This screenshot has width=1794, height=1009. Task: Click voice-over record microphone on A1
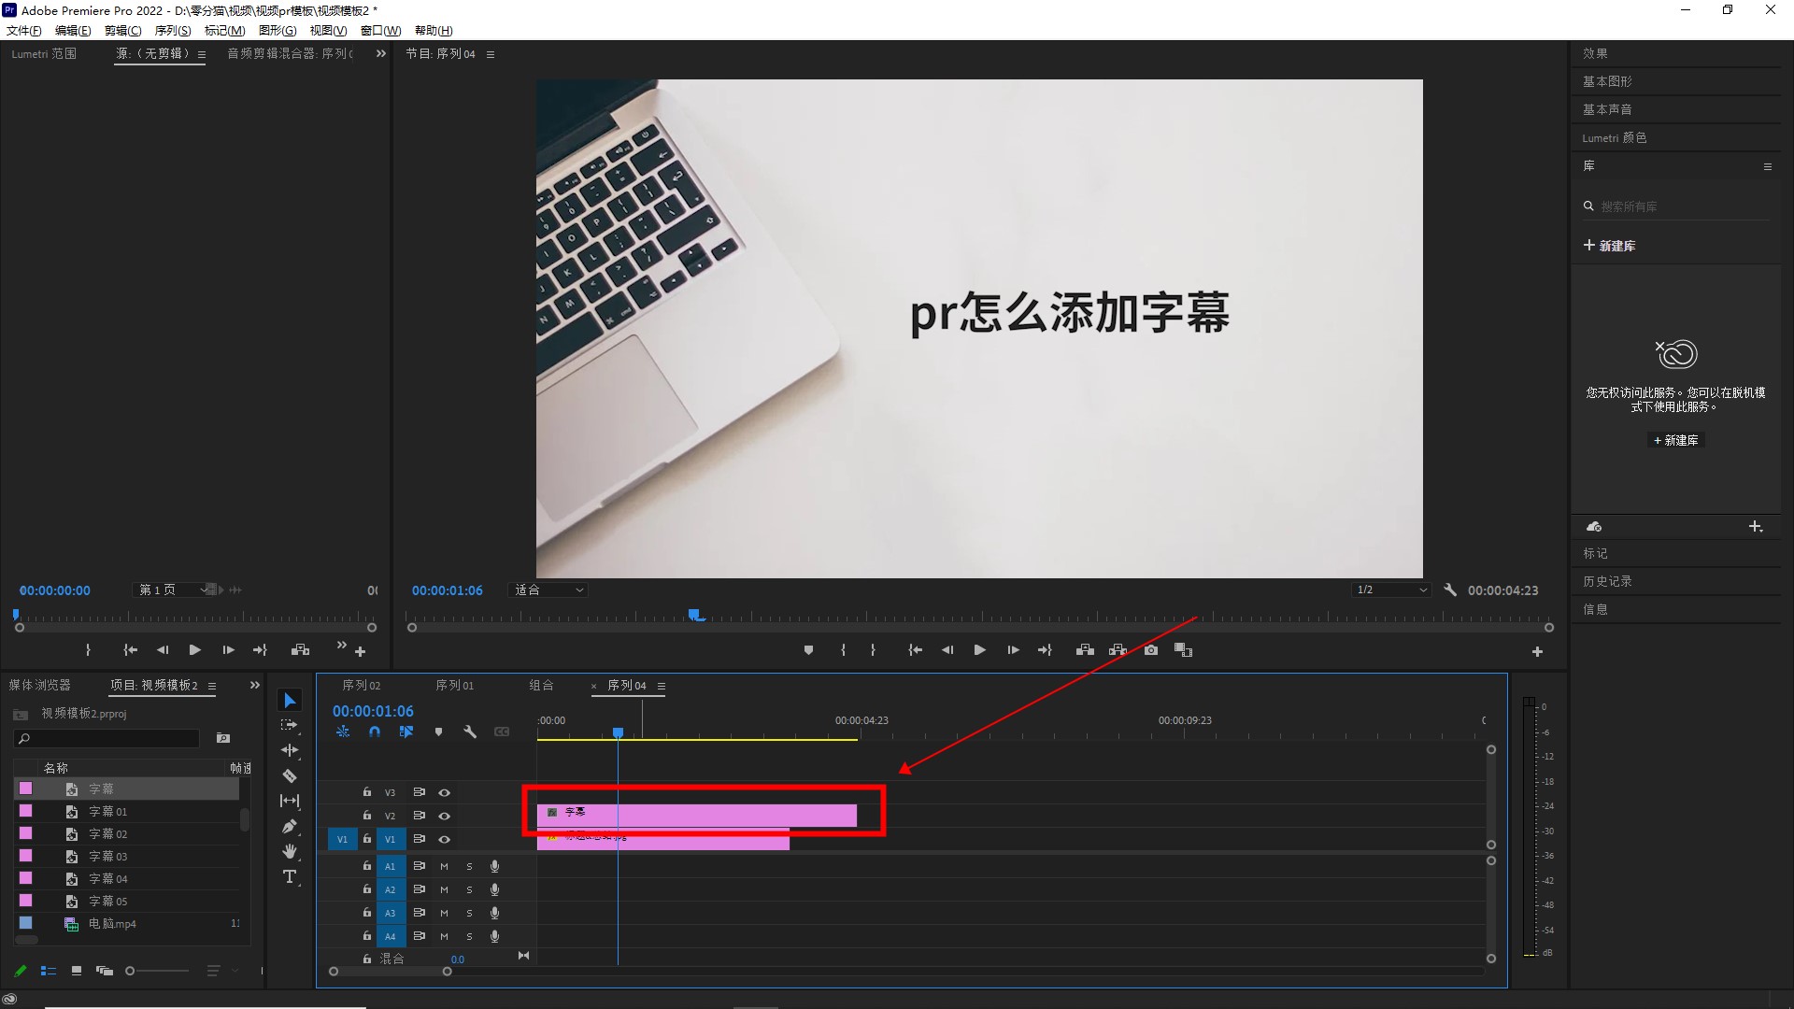tap(494, 866)
